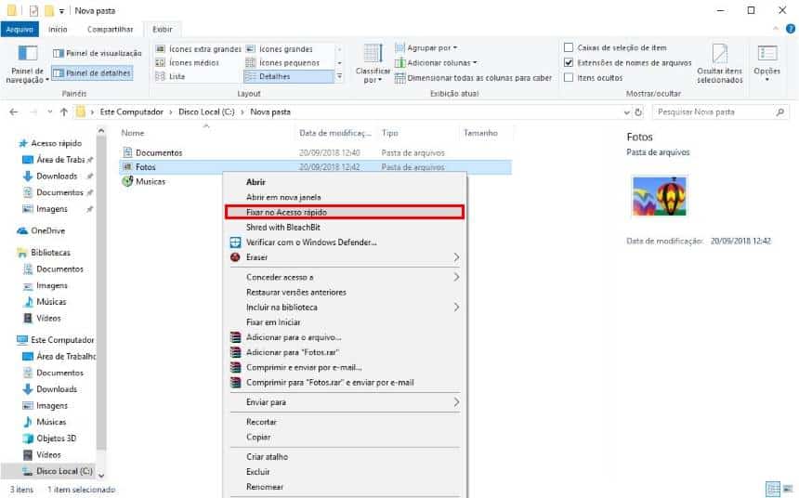This screenshot has height=498, width=799.
Task: Toggle the Itens ocultos checkbox
Action: [569, 77]
